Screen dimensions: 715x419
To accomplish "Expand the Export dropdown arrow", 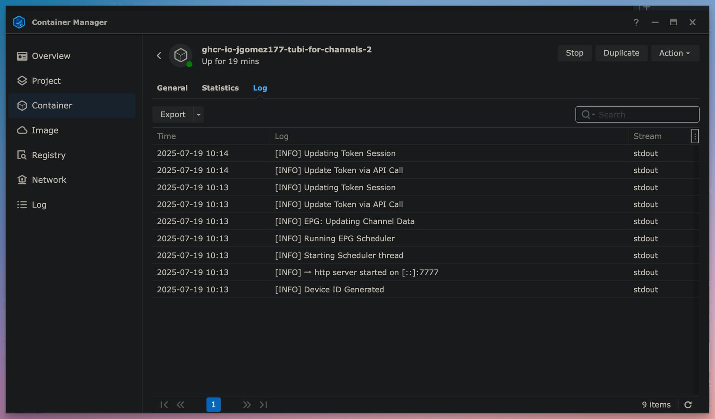I will coord(198,115).
